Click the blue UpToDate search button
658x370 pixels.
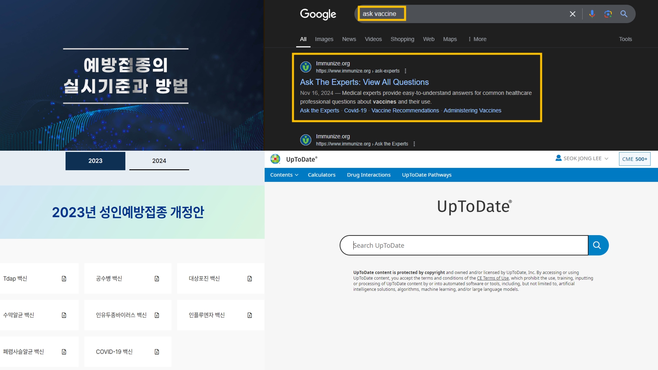[598, 245]
